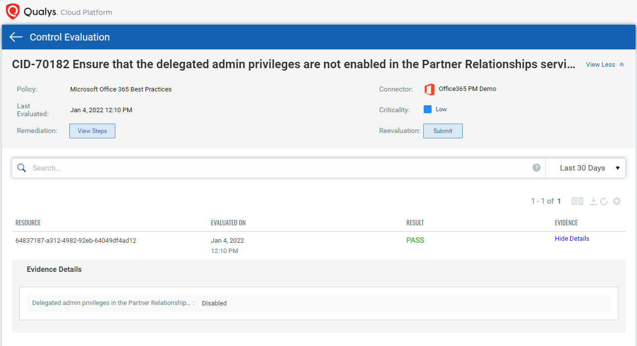The width and height of the screenshot is (637, 346).
Task: Go back with the Control Evaluation arrow
Action: pyautogui.click(x=16, y=37)
